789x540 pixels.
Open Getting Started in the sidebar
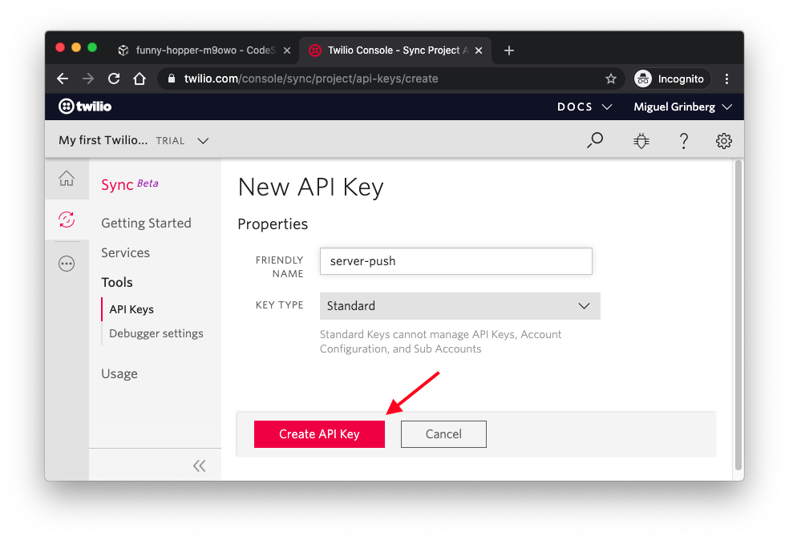(146, 223)
